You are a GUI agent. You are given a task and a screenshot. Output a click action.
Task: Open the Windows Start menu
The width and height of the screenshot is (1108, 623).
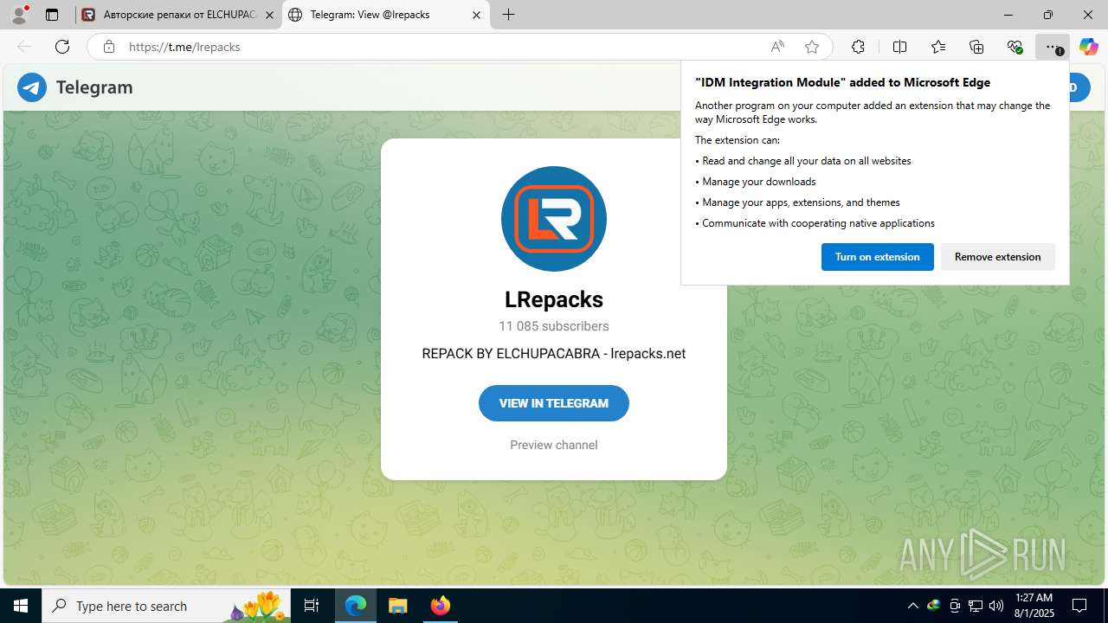point(21,606)
